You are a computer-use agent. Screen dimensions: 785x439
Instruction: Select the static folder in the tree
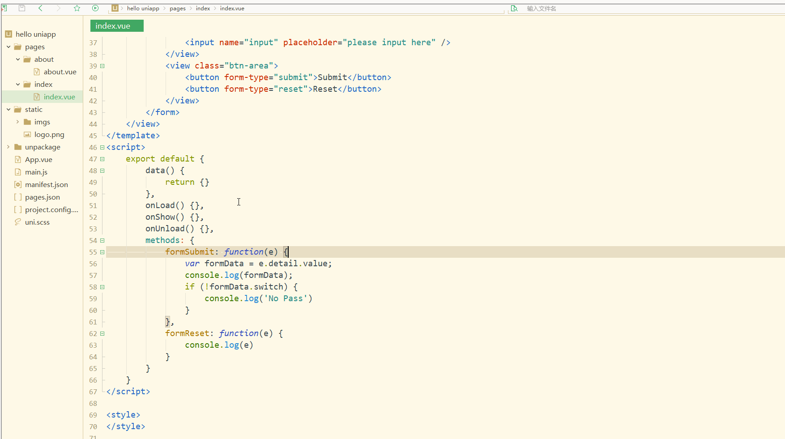(34, 109)
